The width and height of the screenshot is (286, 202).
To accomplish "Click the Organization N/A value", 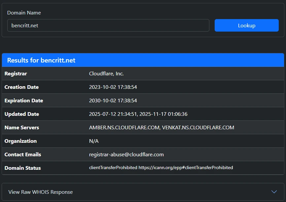I will 93,141.
